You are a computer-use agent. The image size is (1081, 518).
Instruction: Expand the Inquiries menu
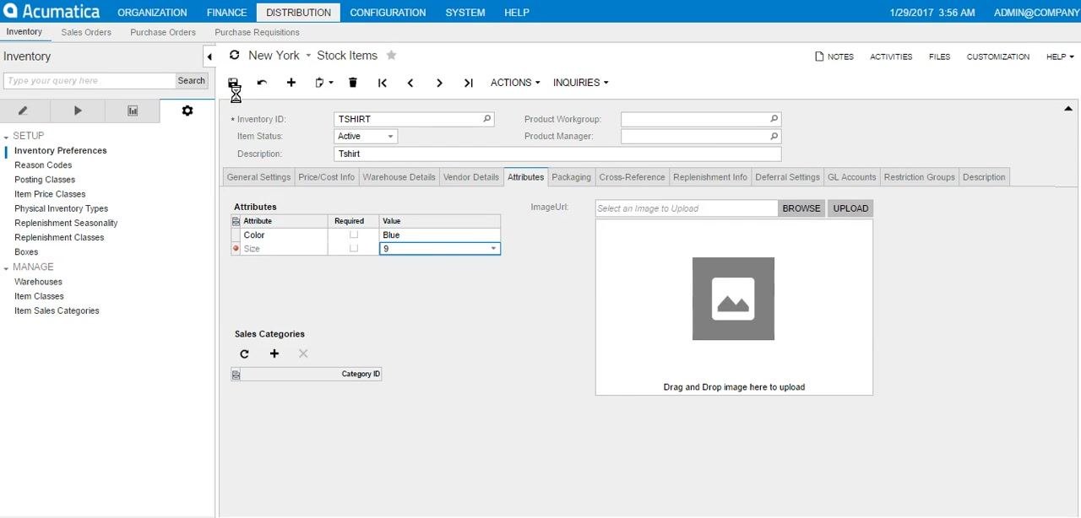click(x=580, y=83)
